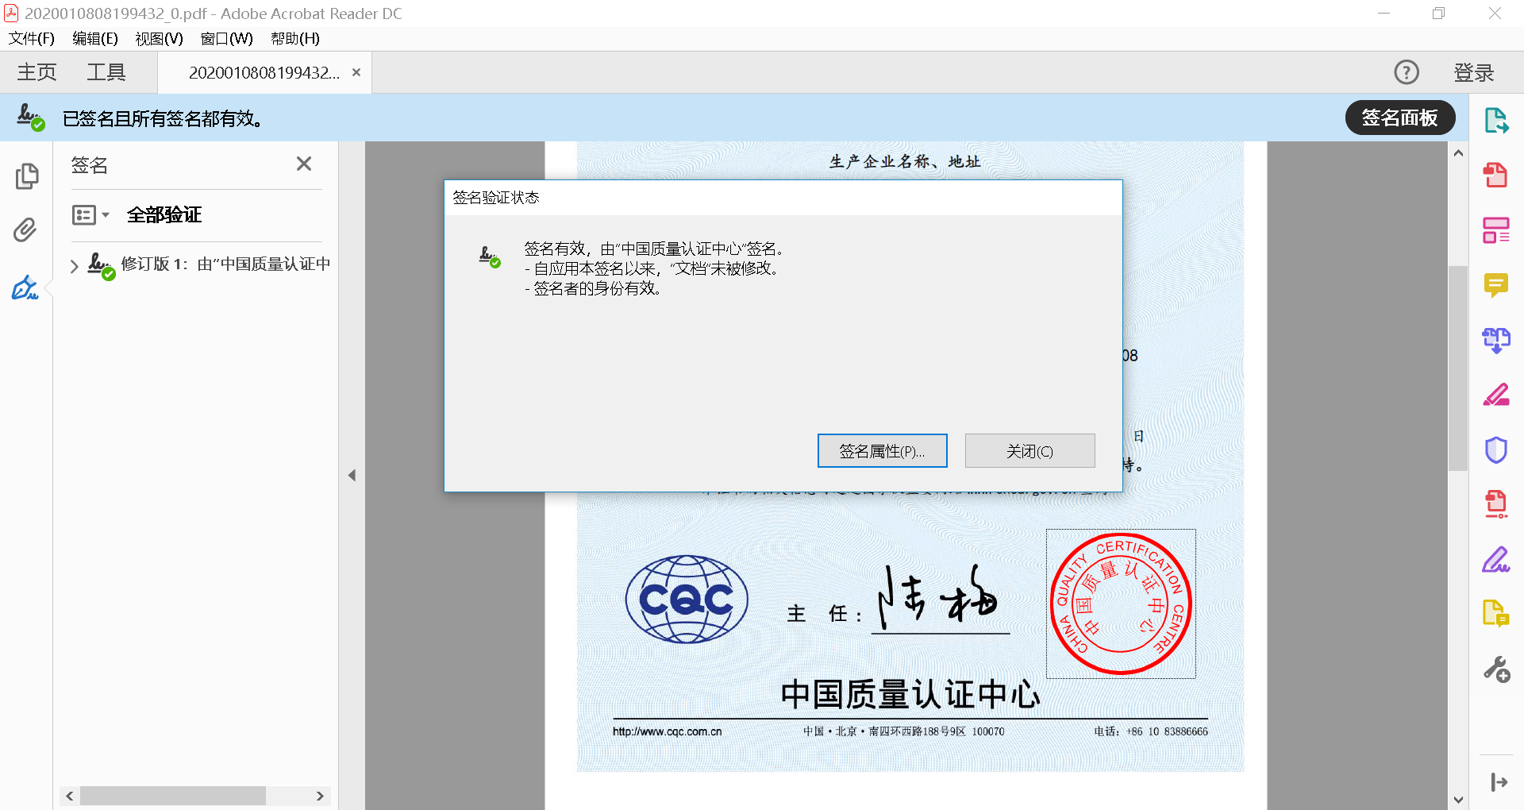Click the CQC globe logo
1524x810 pixels.
pyautogui.click(x=687, y=599)
